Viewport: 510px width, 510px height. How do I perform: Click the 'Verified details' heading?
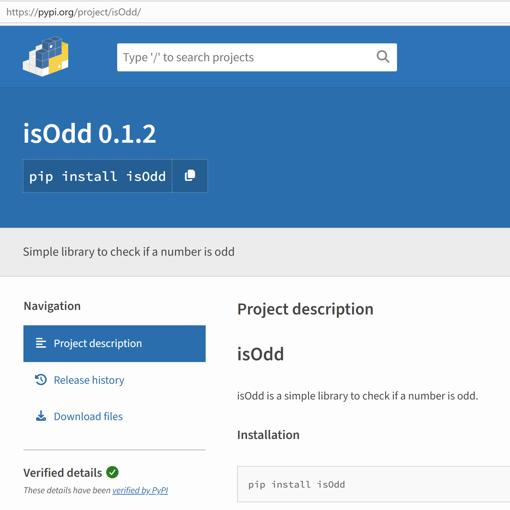click(x=63, y=473)
